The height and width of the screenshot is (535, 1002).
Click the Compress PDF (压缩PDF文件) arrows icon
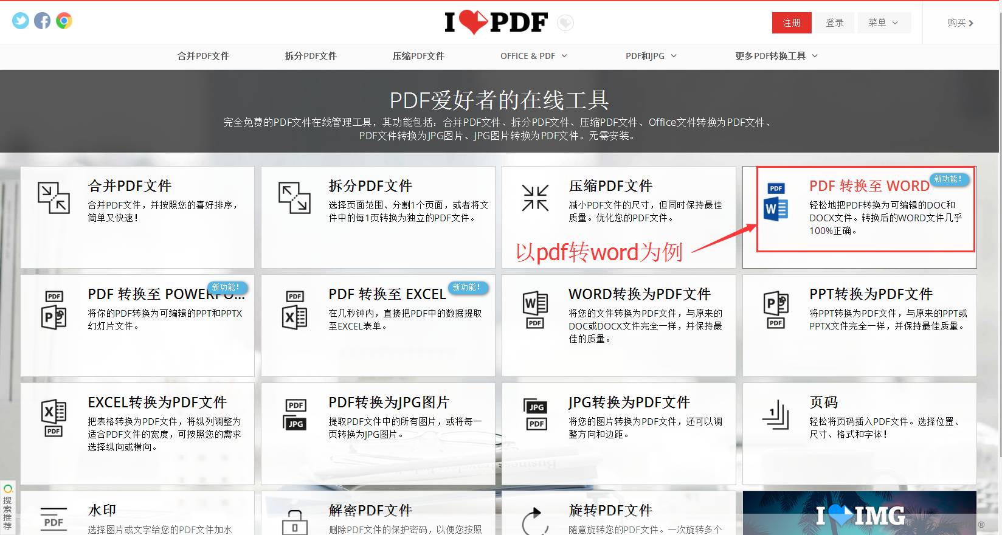(x=535, y=198)
